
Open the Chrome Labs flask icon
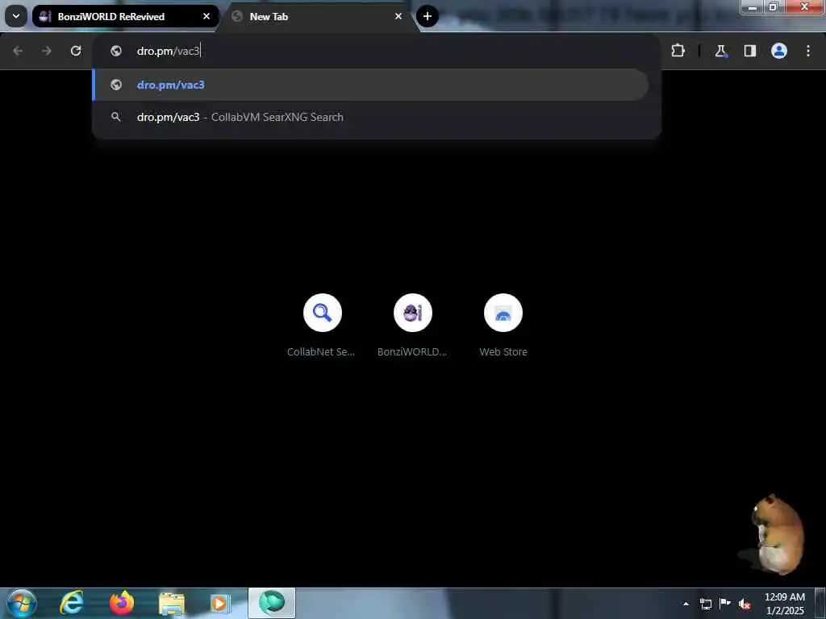coord(720,51)
